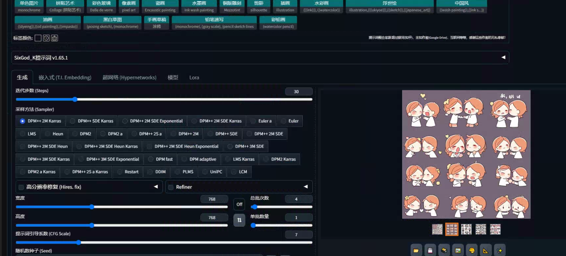Open the 超网络 (Hypernetworks) tab
This screenshot has width=566, height=256.
coord(129,77)
